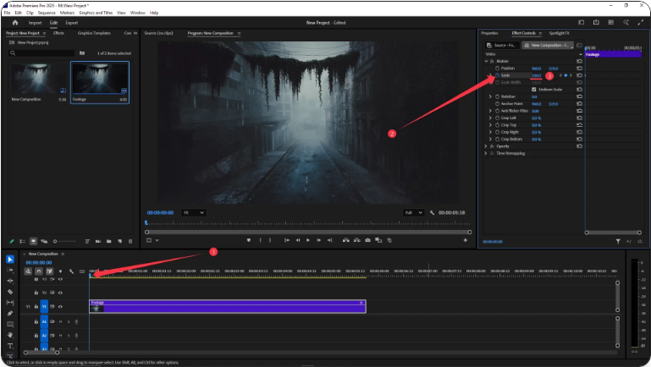Select the Pen tool in the toolbar

[x=10, y=314]
